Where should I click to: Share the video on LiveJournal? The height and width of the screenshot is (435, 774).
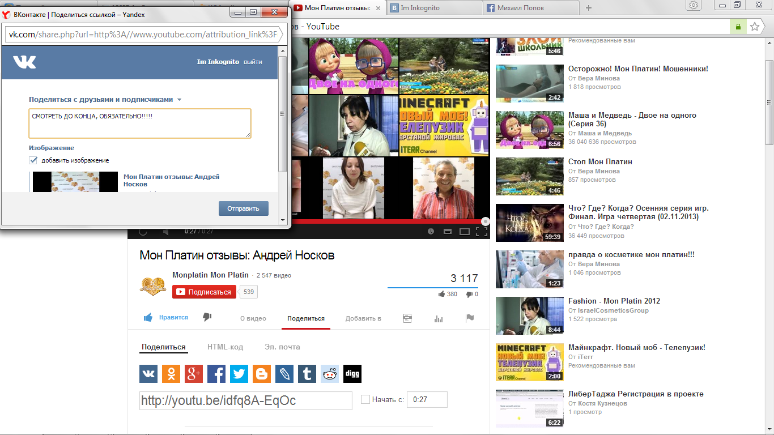(284, 374)
